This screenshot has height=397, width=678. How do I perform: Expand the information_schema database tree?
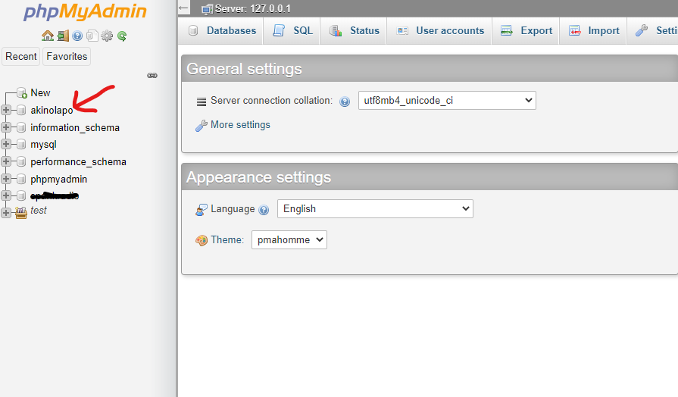tap(5, 127)
